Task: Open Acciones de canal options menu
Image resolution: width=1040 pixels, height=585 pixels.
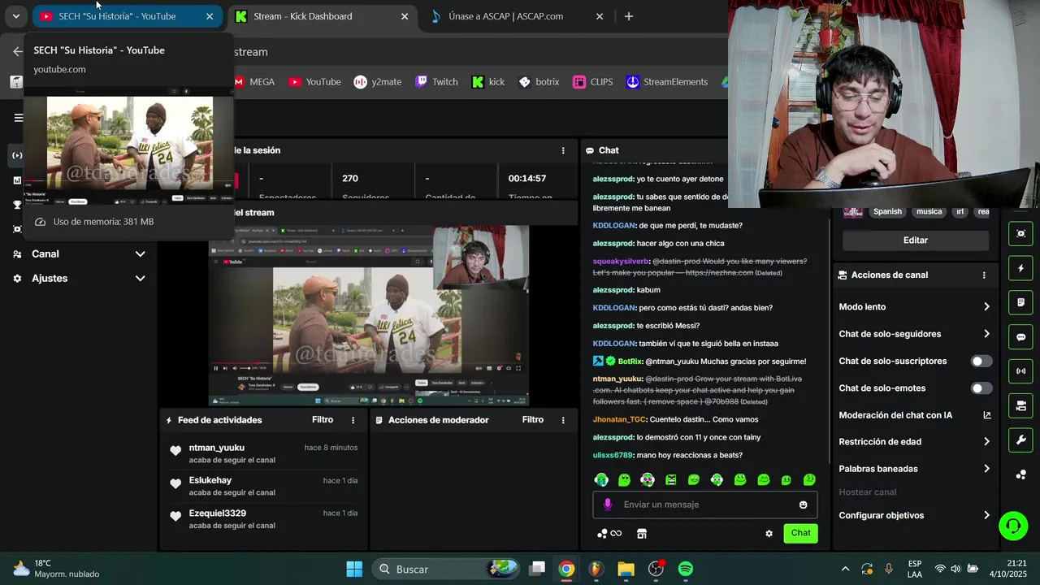Action: click(x=984, y=275)
